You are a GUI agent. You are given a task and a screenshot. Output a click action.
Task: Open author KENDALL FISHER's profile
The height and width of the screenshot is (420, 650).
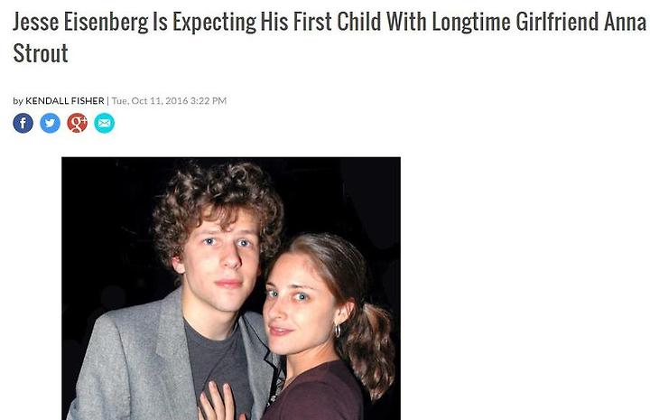[65, 101]
